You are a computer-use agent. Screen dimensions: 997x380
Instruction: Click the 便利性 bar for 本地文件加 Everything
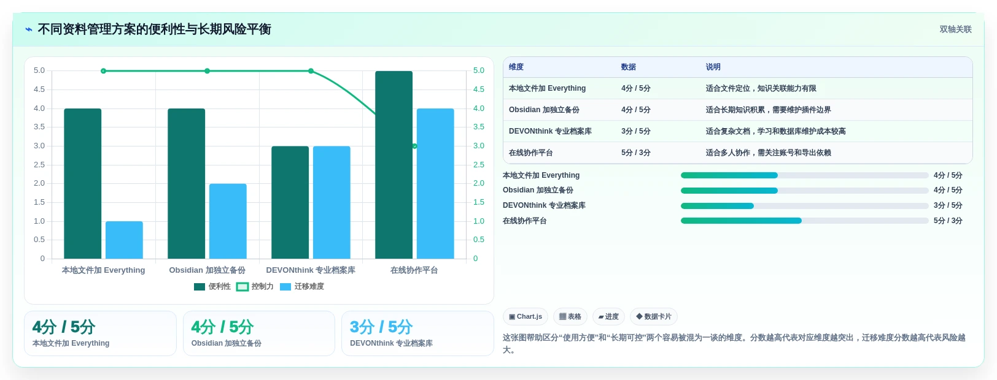click(83, 184)
